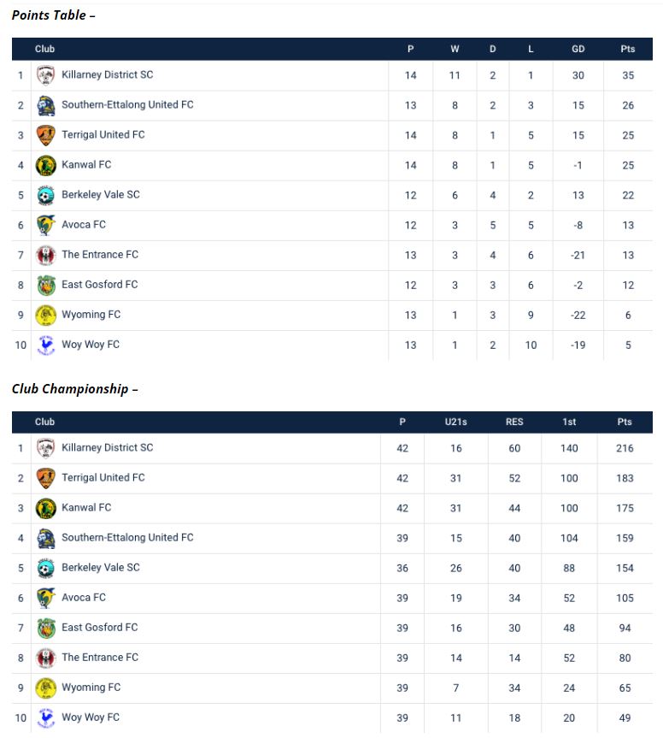Sort Points Table by GD column header
This screenshot has width=663, height=738.
[x=578, y=50]
